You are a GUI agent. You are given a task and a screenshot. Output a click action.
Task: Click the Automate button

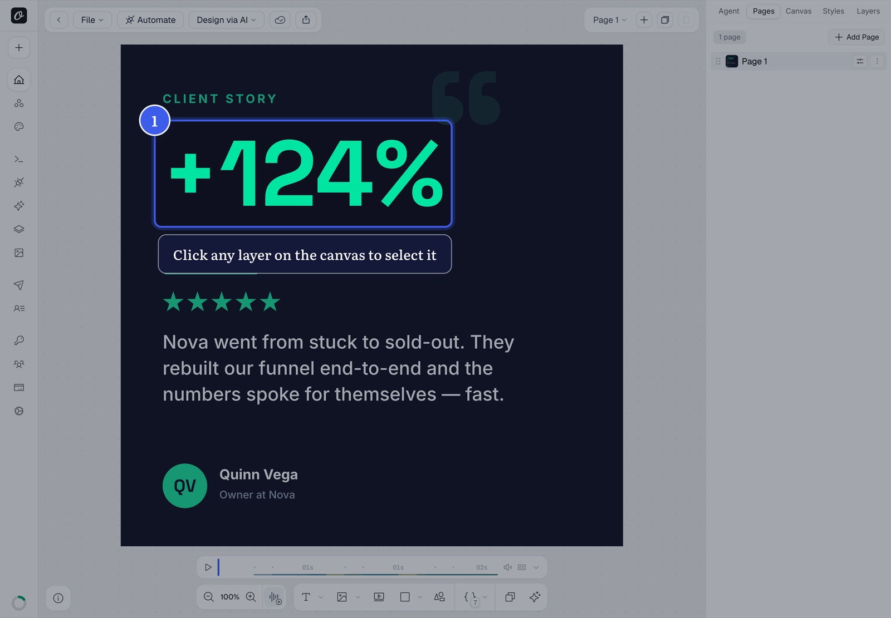(x=150, y=20)
